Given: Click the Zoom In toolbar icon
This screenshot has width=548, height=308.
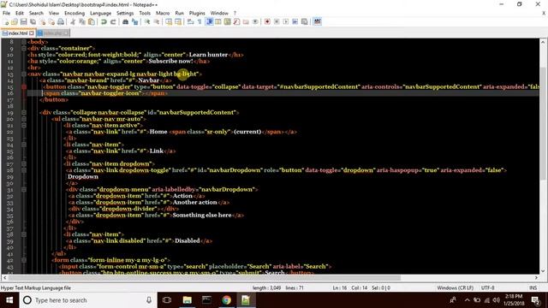Looking at the screenshot, I should tap(147, 21).
